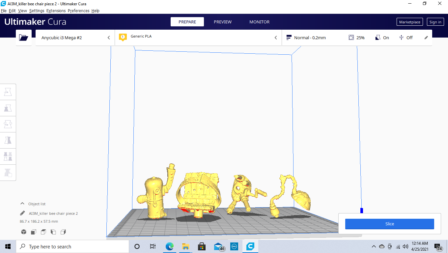Click the pencil icon beside the object name
The width and height of the screenshot is (448, 253).
click(x=22, y=213)
